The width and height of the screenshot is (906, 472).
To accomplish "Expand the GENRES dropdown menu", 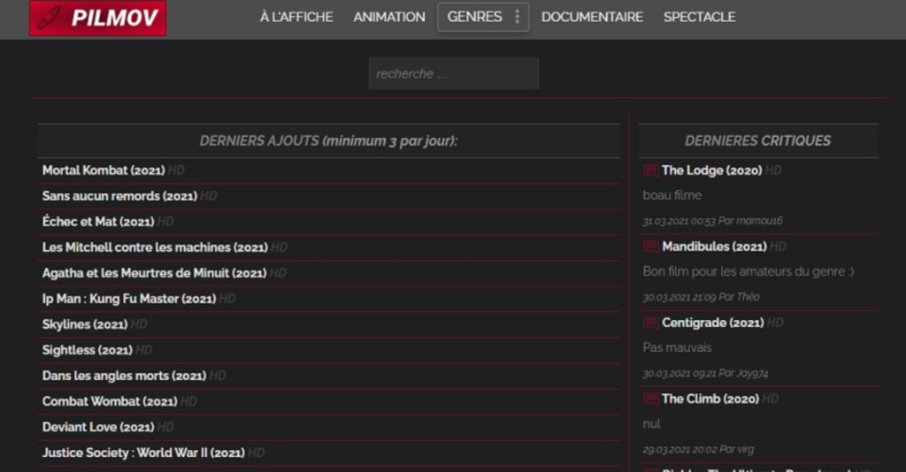I will click(483, 17).
